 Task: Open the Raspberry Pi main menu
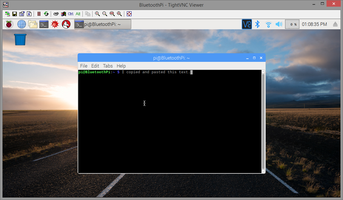coord(9,24)
